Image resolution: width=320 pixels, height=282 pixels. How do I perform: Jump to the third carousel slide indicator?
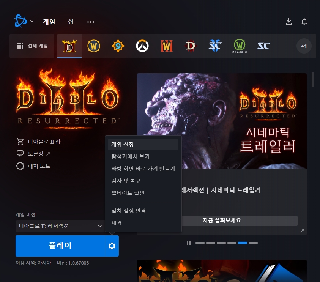pyautogui.click(x=221, y=243)
